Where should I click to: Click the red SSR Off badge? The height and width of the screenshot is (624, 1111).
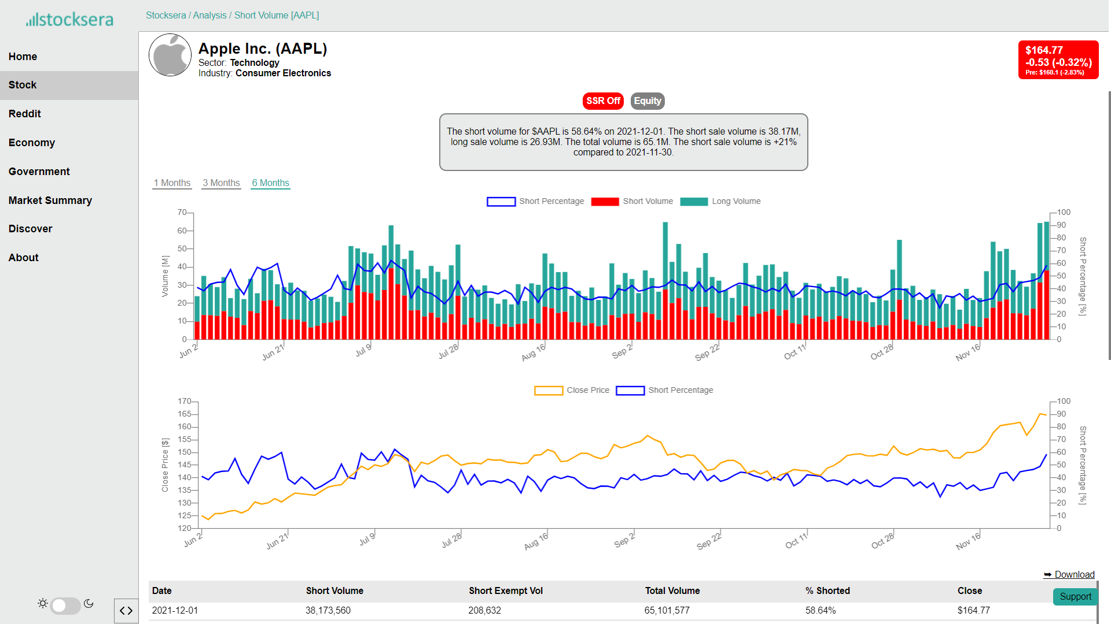coord(603,101)
